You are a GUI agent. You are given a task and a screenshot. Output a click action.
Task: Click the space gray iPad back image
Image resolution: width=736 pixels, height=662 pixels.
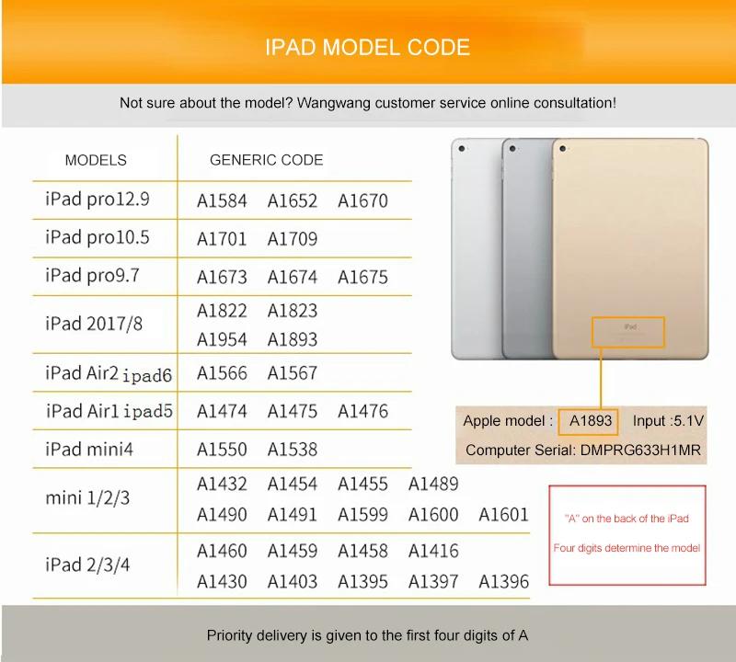[526, 248]
